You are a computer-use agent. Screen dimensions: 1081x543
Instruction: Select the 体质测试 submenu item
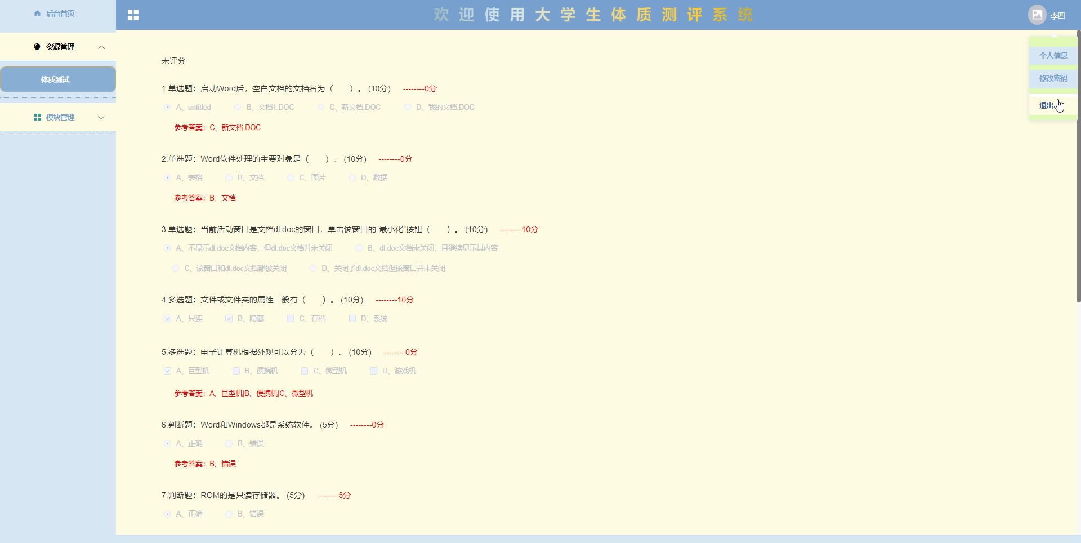point(58,79)
